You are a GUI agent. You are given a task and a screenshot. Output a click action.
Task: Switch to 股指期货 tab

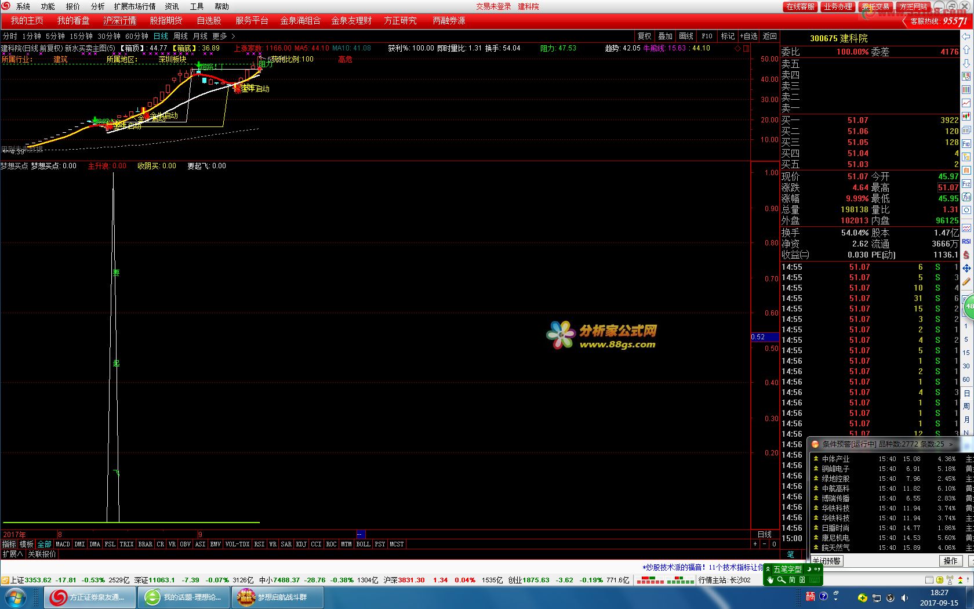point(166,20)
